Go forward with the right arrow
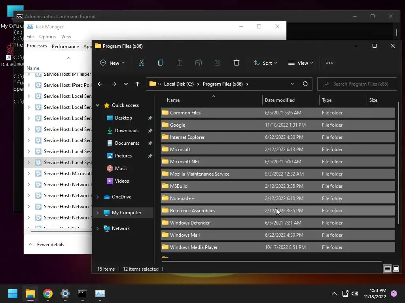 114,84
